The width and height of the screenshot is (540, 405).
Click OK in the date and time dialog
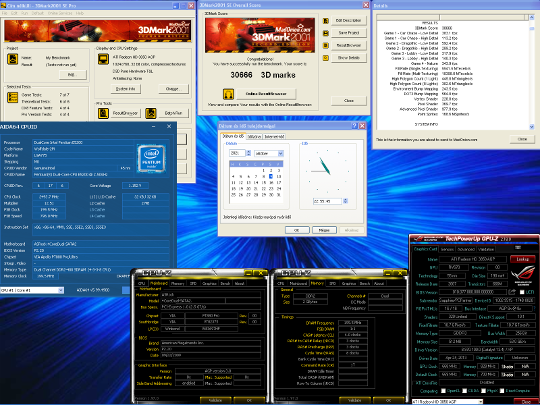click(297, 230)
